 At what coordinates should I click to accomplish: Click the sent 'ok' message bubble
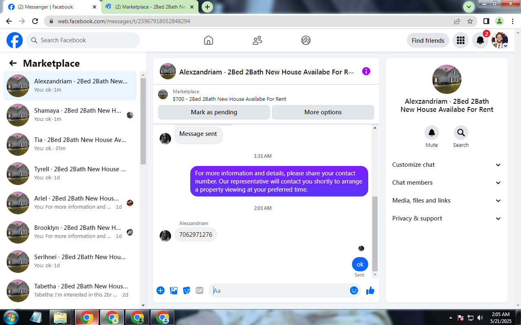[x=360, y=264]
